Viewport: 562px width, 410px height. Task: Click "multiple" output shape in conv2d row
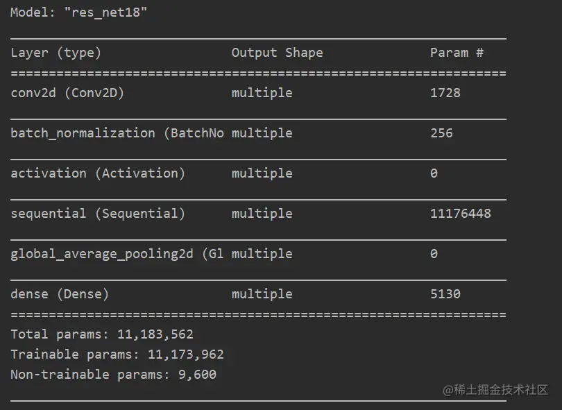[x=262, y=93]
